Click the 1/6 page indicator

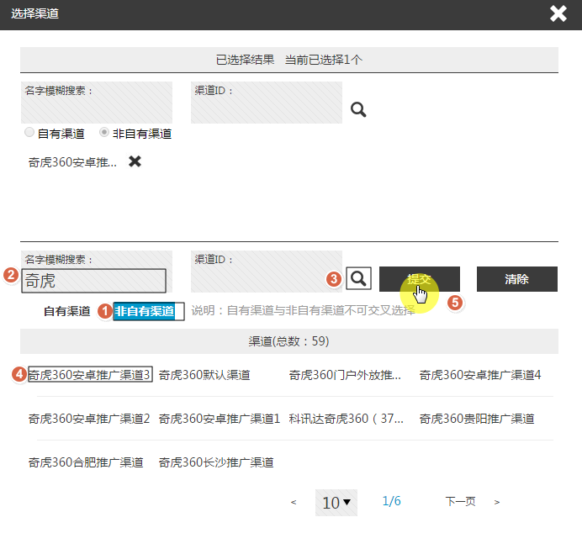(392, 501)
